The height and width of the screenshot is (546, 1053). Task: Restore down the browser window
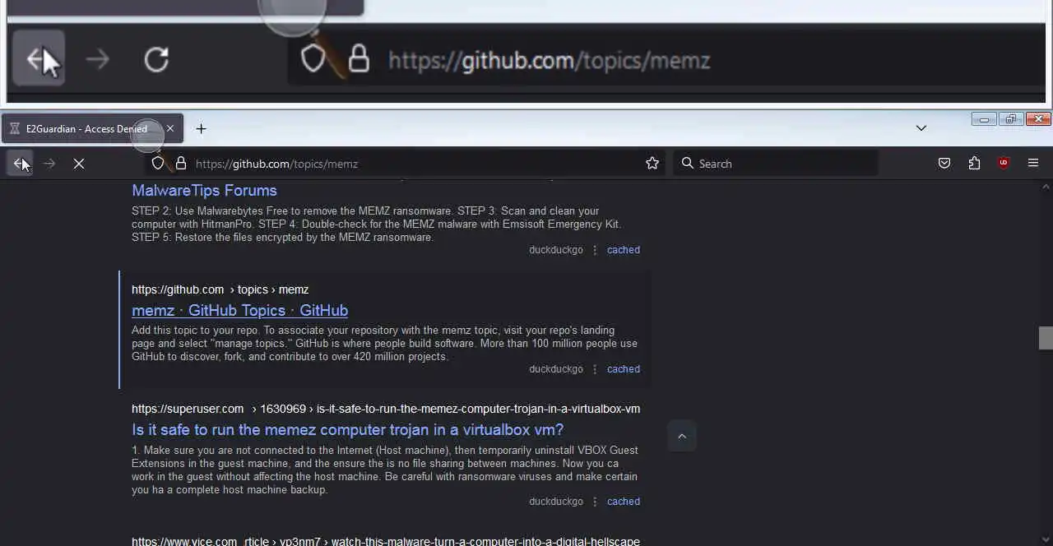pyautogui.click(x=1011, y=119)
